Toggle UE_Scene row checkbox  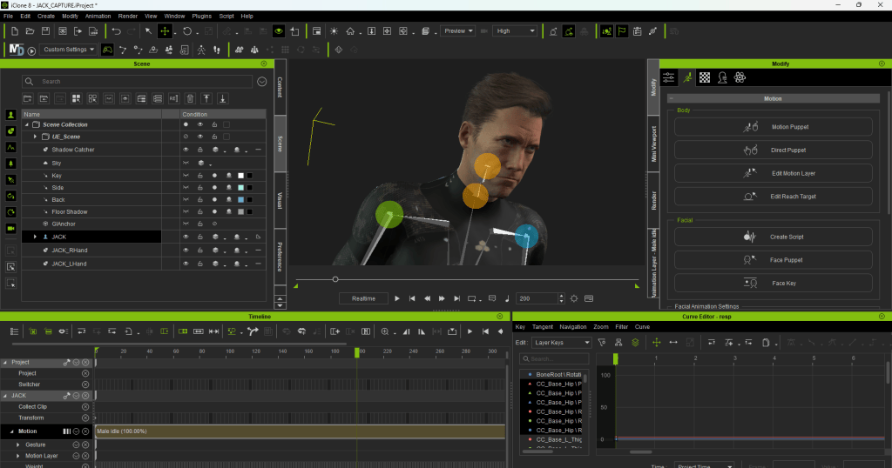coord(226,137)
